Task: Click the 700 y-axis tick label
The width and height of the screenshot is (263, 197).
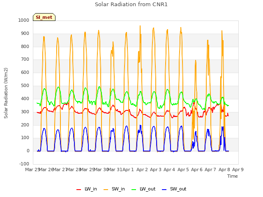Action: pyautogui.click(x=25, y=59)
